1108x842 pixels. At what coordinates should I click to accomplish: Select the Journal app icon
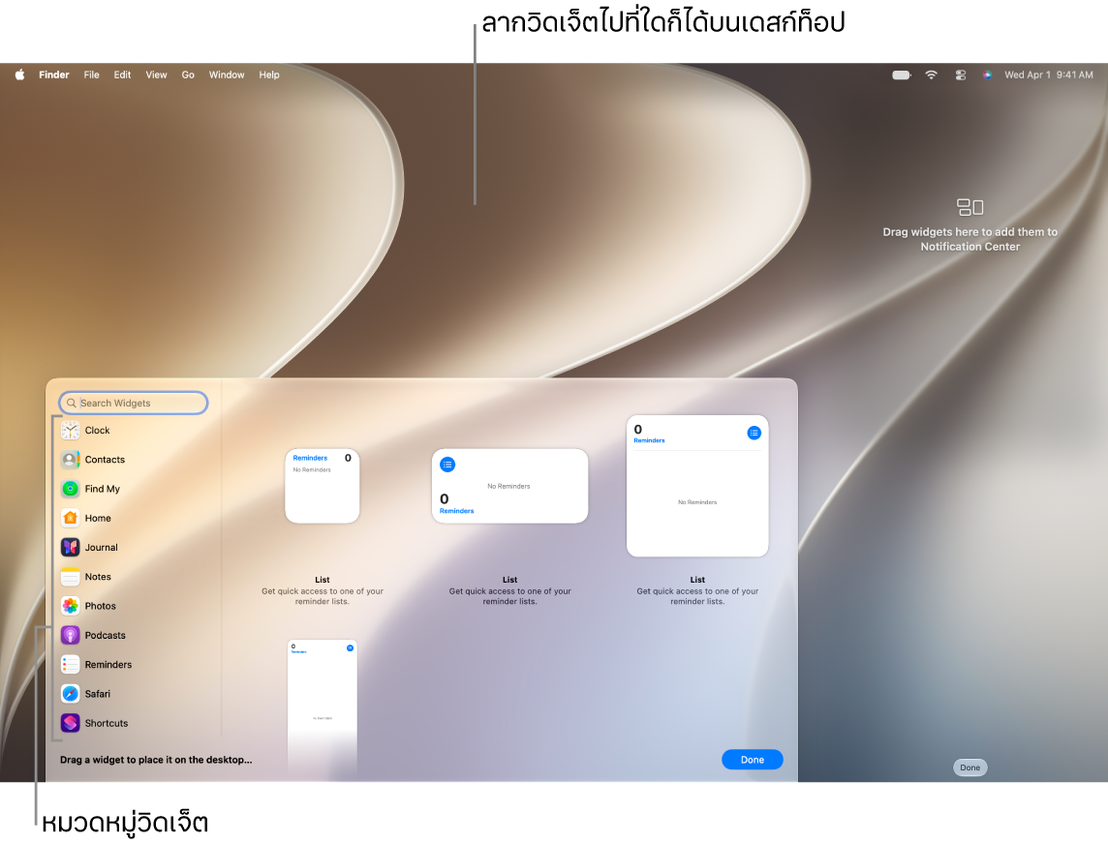[71, 548]
